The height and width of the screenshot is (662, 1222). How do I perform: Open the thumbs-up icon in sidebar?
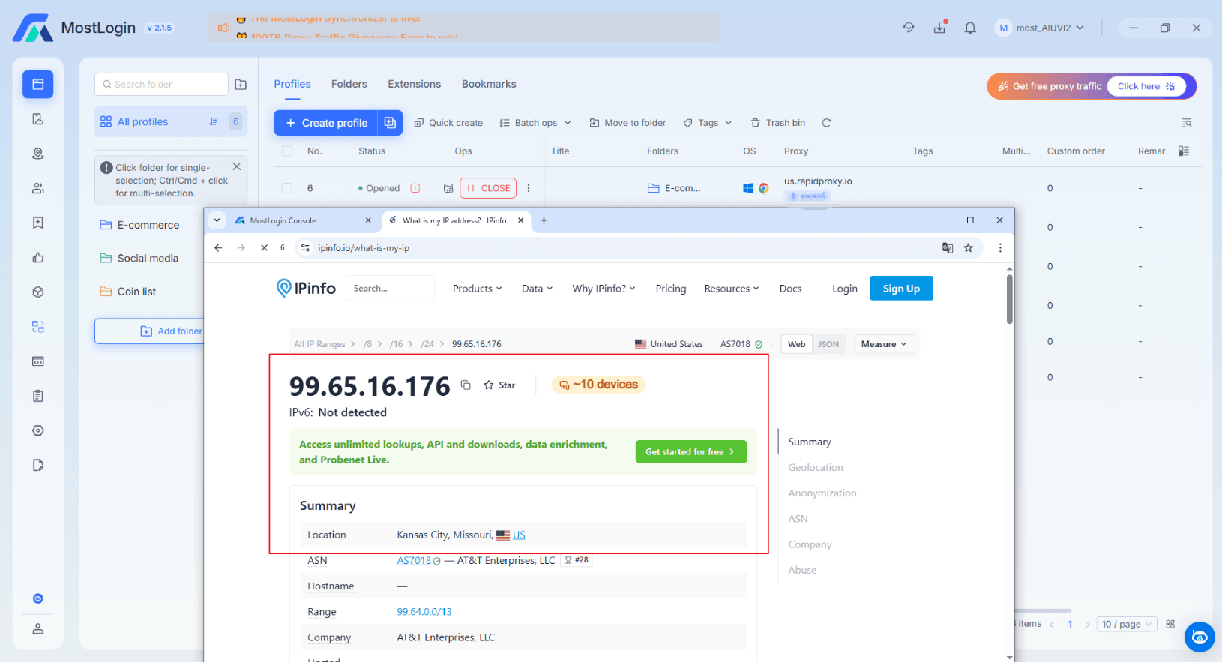[x=38, y=257]
